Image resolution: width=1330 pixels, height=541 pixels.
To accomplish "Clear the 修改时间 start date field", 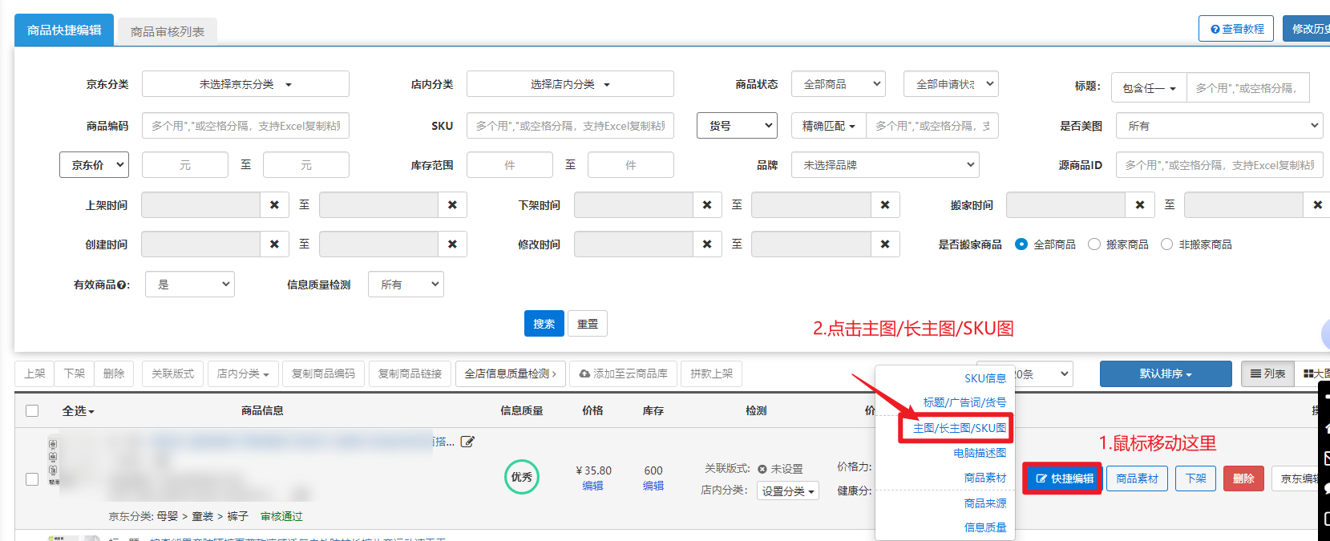I will 706,244.
